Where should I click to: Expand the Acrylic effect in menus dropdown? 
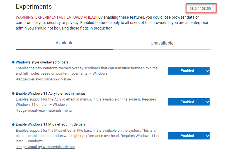188,102
